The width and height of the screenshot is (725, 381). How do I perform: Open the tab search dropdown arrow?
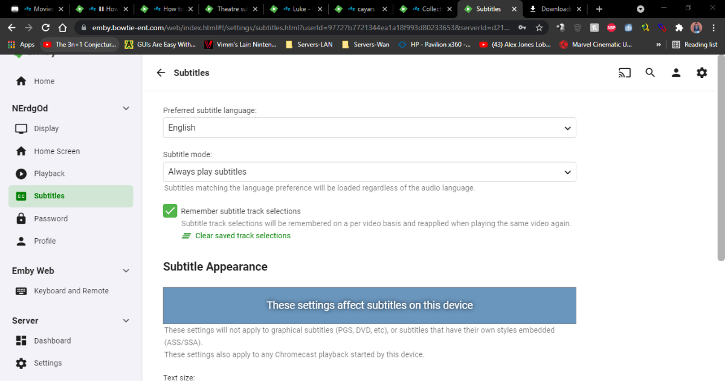[640, 9]
